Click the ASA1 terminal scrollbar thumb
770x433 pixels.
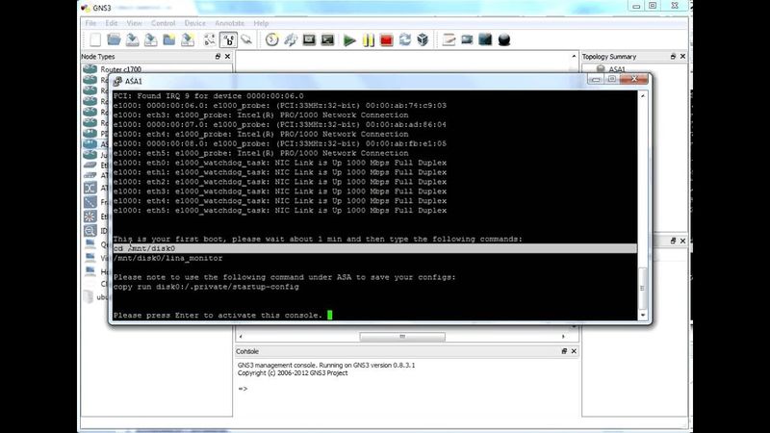tap(642, 288)
